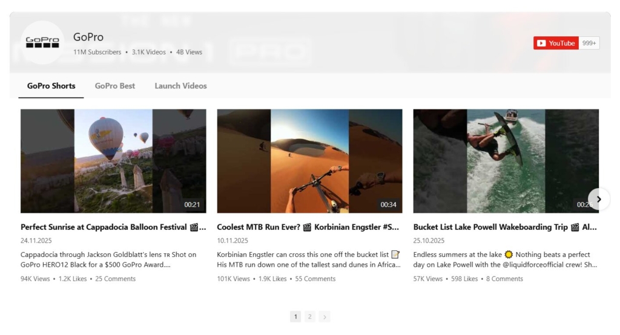Viewport: 620px width, 335px height.
Task: Select pagination page 1
Action: 295,316
